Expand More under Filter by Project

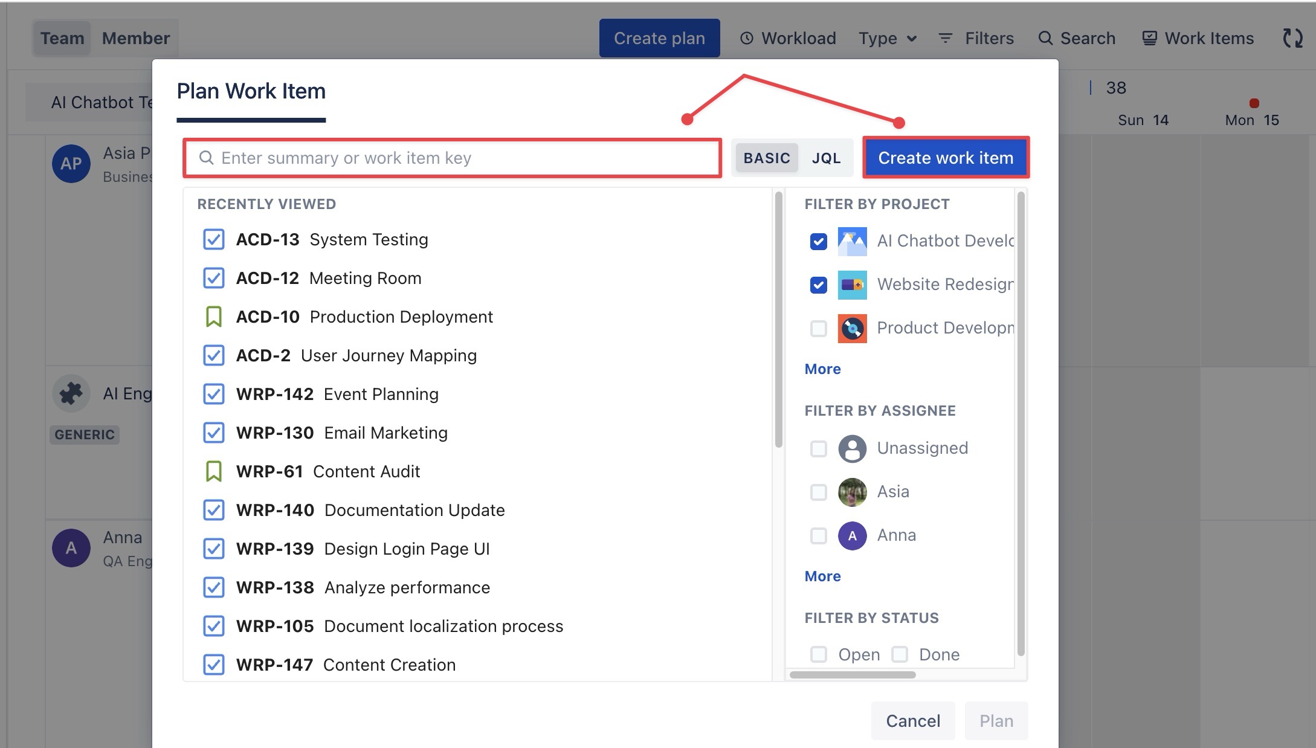tap(822, 369)
